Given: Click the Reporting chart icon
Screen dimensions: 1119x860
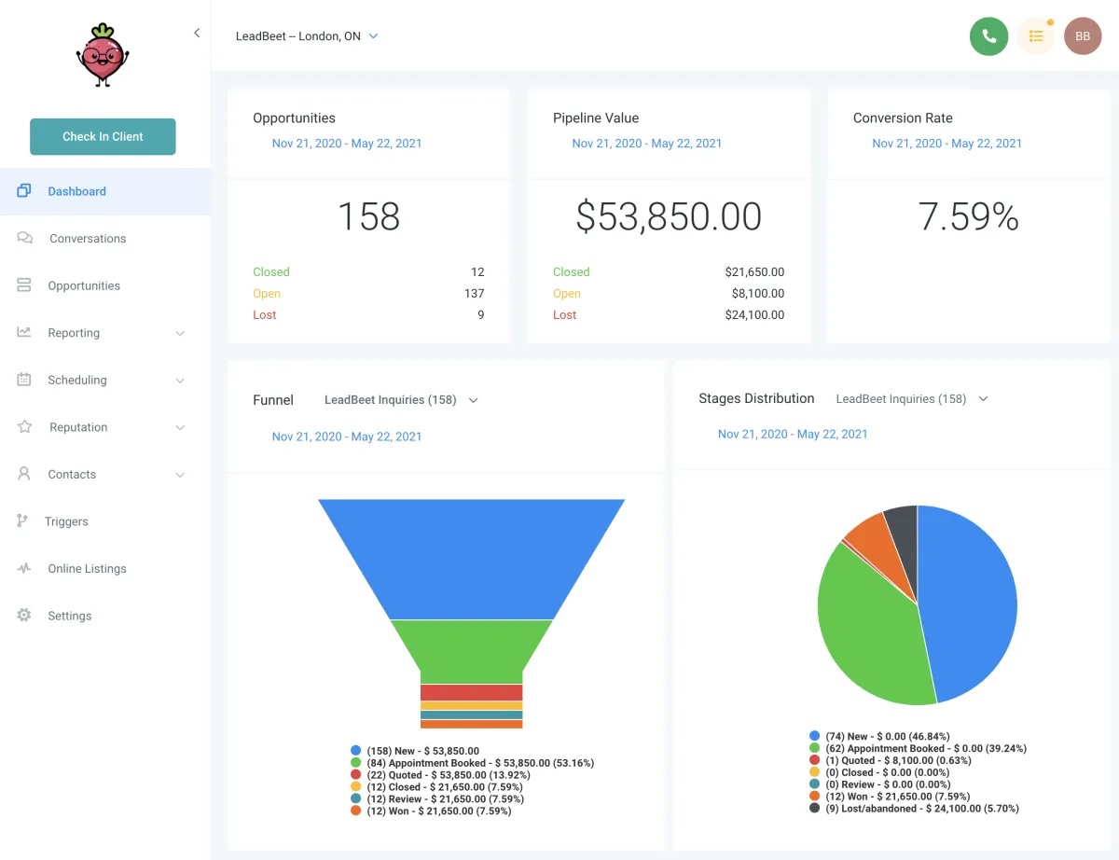Looking at the screenshot, I should [24, 333].
